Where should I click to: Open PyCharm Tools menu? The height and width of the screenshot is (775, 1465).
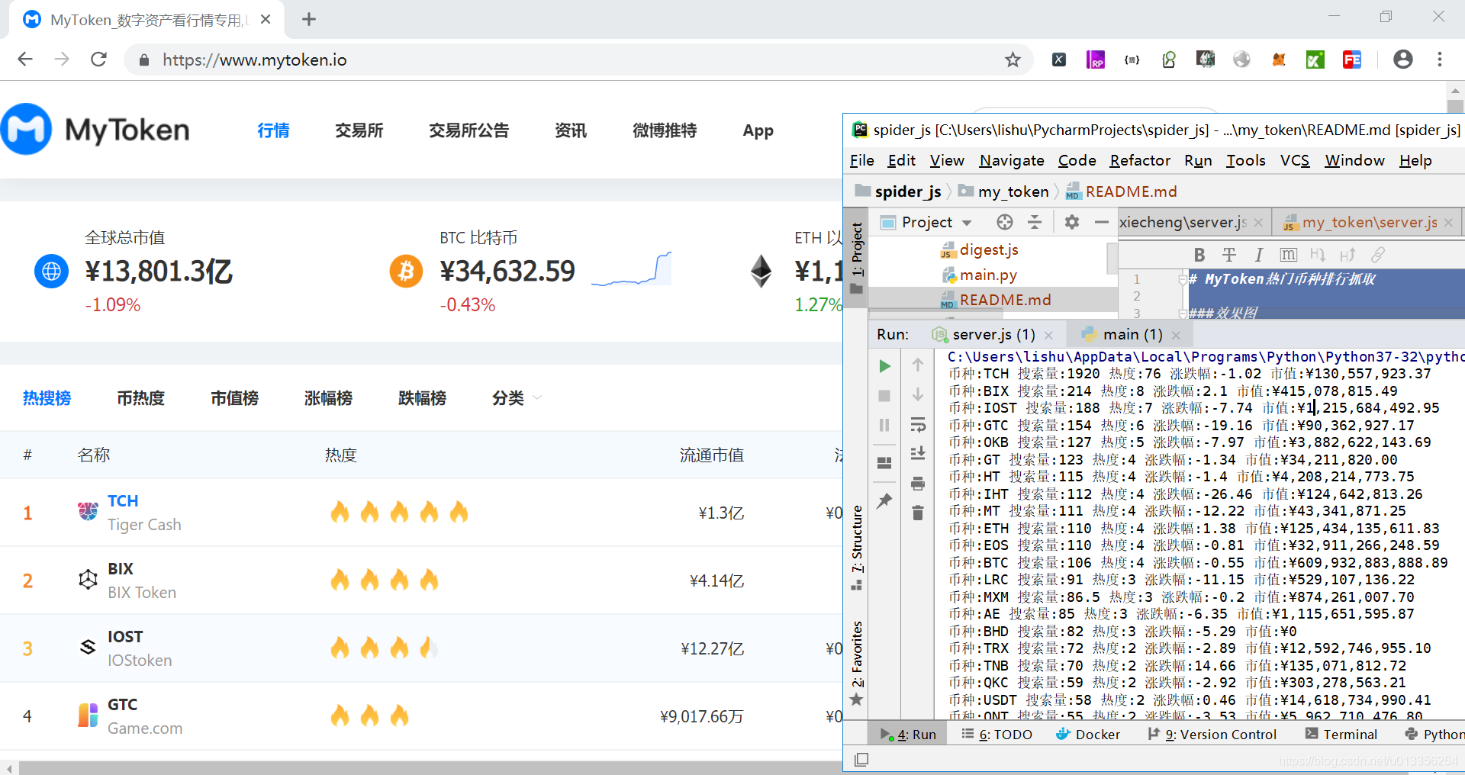point(1245,160)
